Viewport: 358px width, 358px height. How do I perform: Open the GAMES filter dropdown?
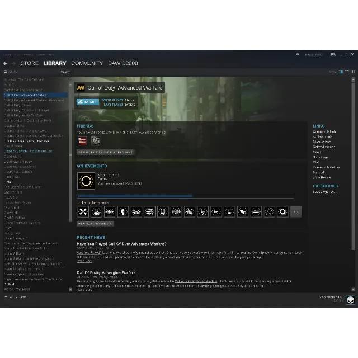pyautogui.click(x=65, y=72)
